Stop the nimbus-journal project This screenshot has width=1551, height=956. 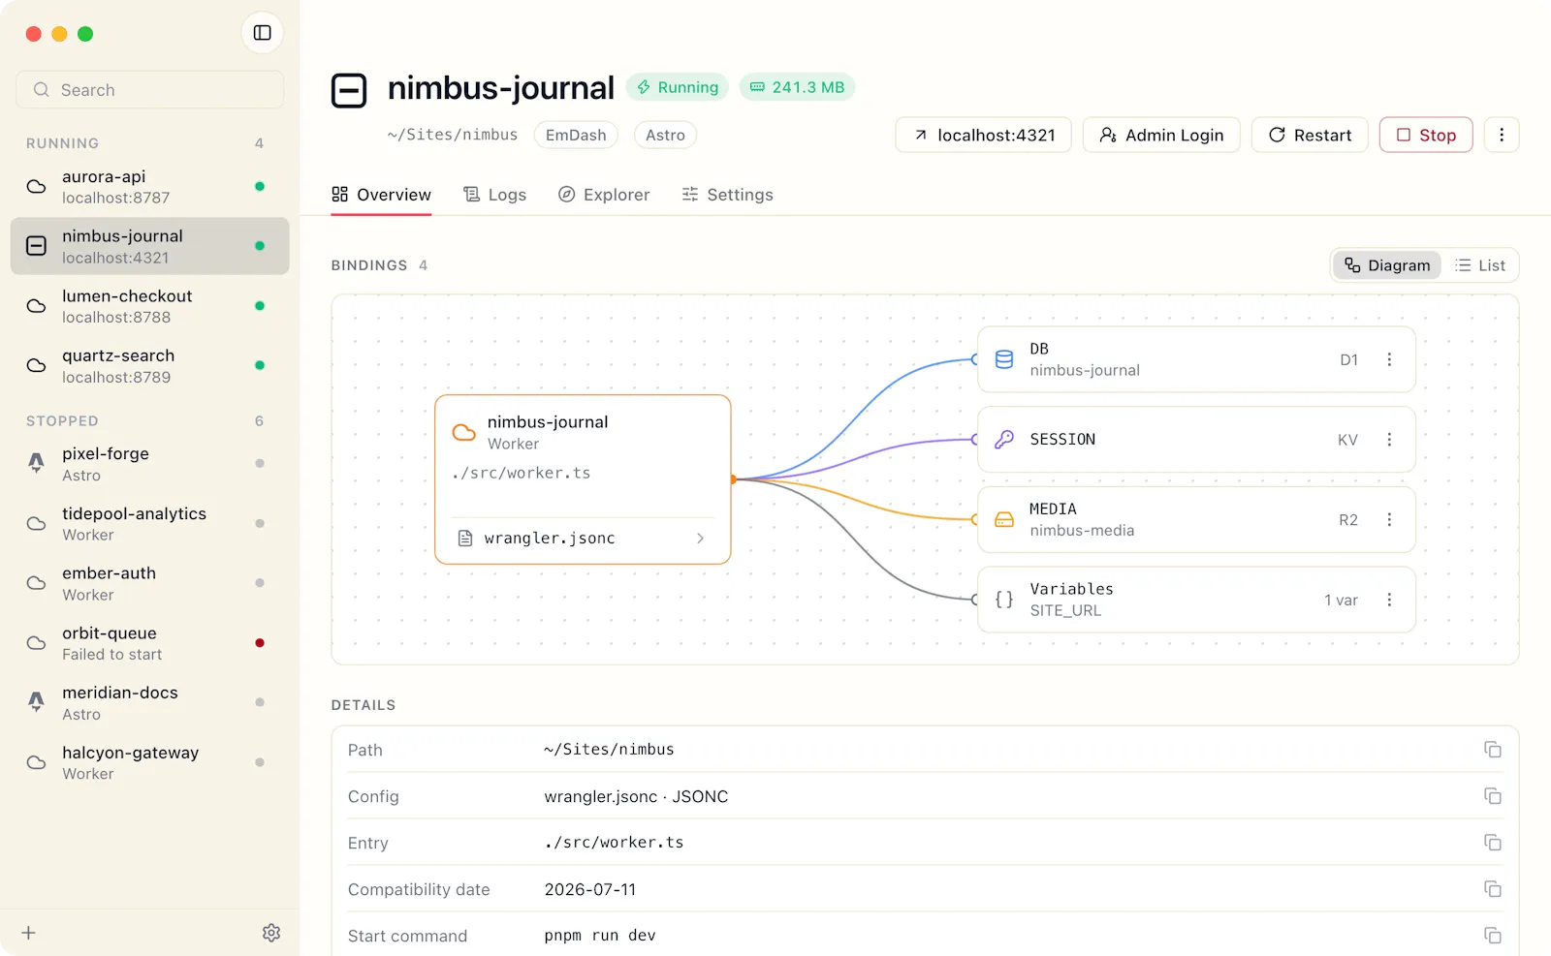point(1426,135)
